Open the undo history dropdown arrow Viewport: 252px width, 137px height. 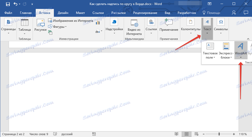(x=20, y=4)
